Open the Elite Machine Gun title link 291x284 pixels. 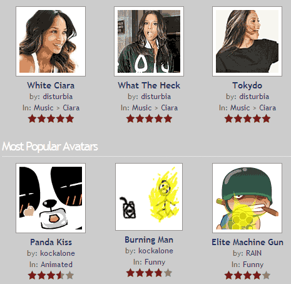tap(247, 242)
